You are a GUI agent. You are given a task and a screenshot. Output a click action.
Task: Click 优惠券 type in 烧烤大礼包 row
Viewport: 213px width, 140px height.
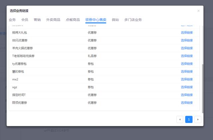pyautogui.click(x=92, y=33)
